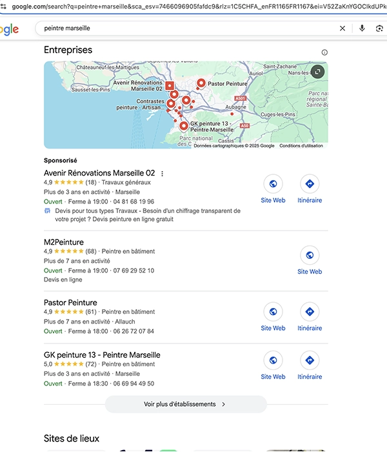This screenshot has height=452, width=387.
Task: Start voice search with the microphone icon
Action: [x=362, y=28]
